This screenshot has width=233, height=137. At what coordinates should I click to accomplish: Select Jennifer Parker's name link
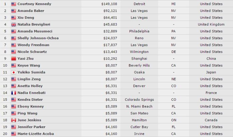coord(31,127)
